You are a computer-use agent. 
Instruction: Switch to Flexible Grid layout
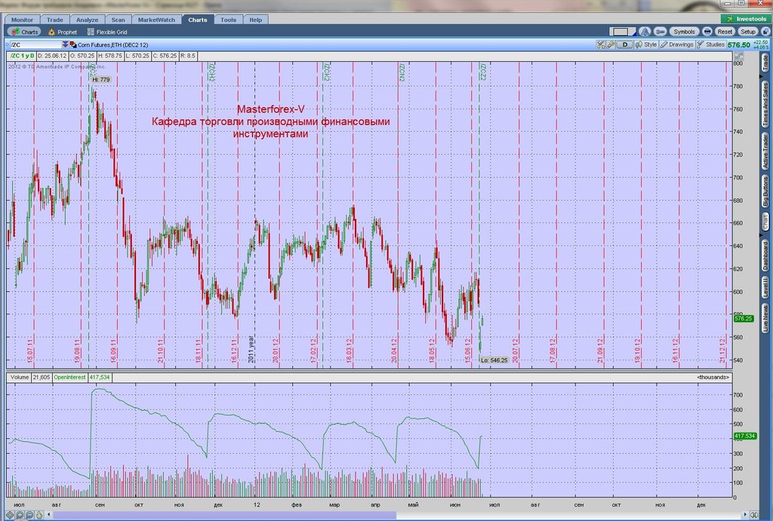[107, 32]
